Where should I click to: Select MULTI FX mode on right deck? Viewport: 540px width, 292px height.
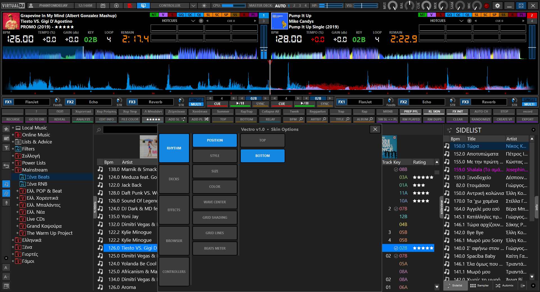tap(529, 104)
